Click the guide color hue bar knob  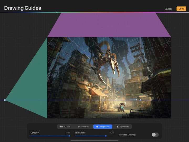pyautogui.click(x=57, y=12)
